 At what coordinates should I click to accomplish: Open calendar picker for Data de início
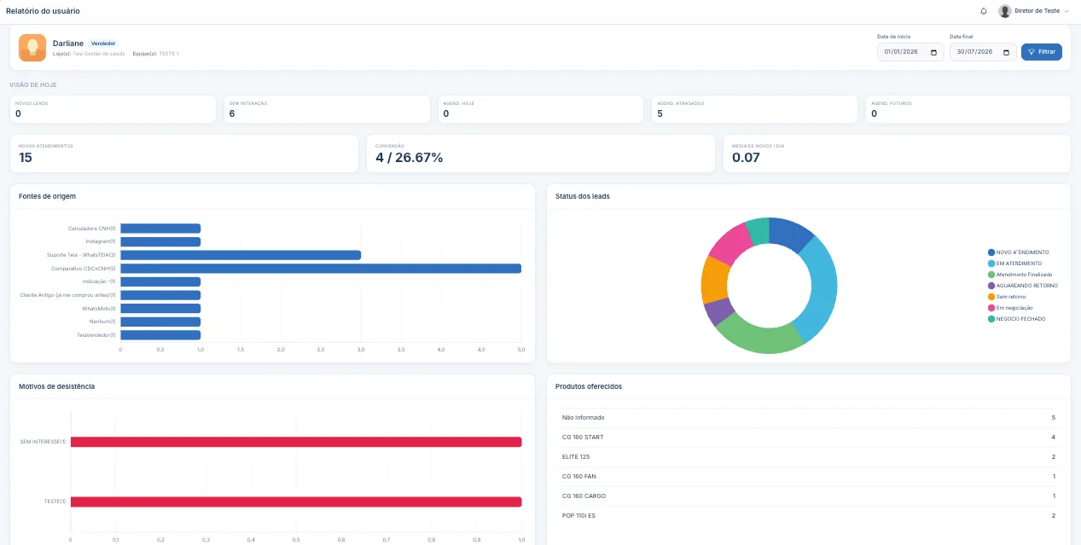tap(934, 52)
